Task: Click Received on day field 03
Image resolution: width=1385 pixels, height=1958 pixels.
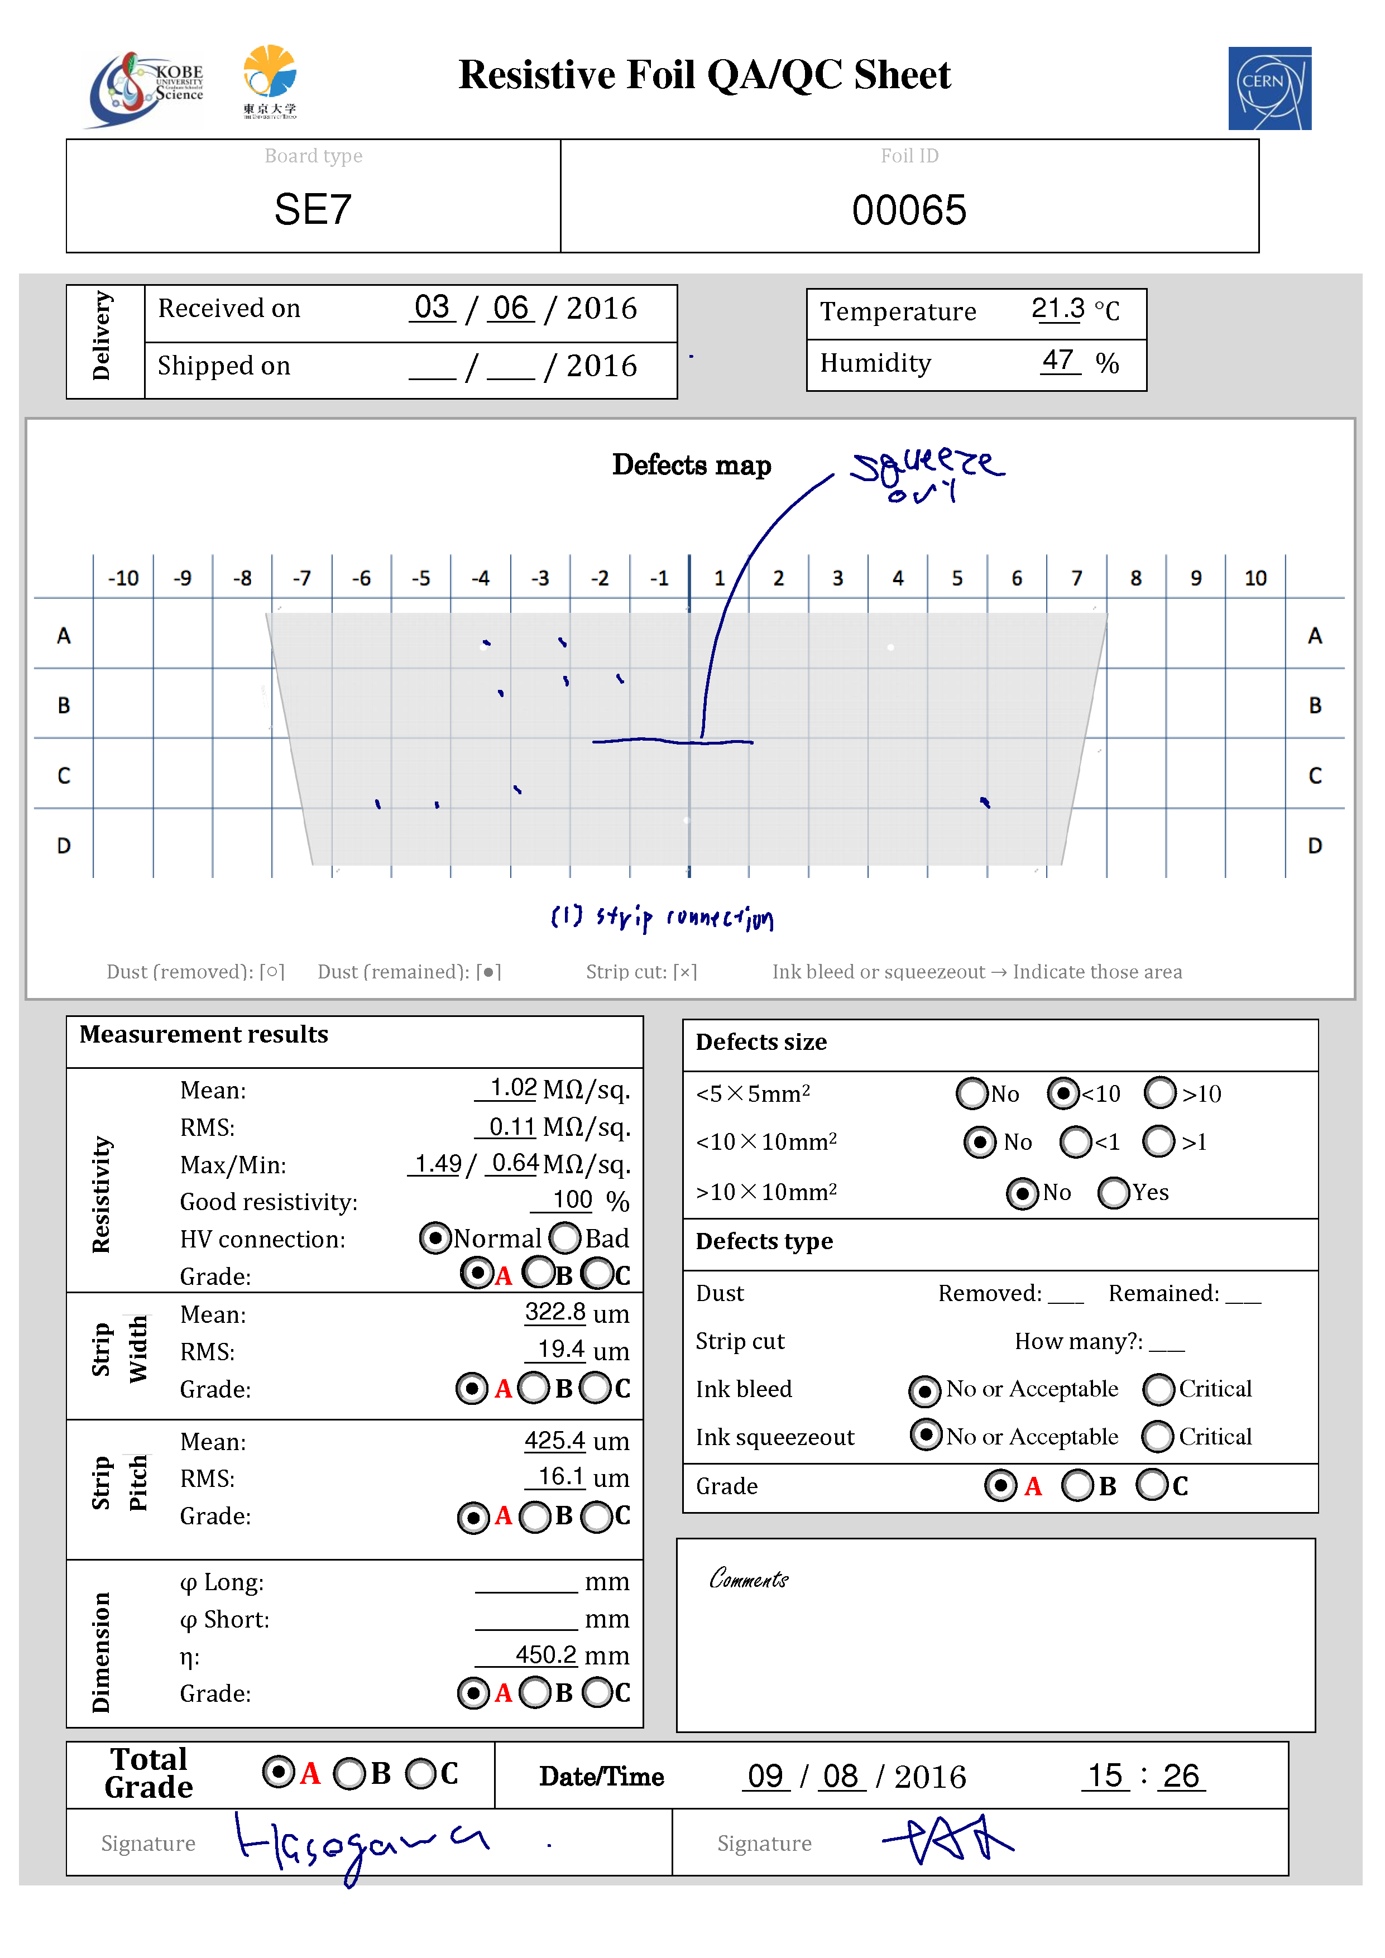Action: pyautogui.click(x=433, y=307)
